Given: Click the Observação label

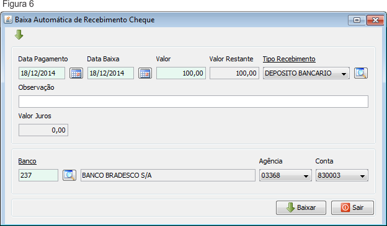Looking at the screenshot, I should [x=36, y=87].
